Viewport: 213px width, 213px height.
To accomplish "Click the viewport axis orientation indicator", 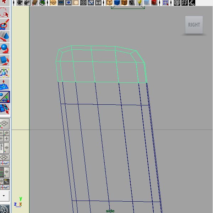I will click(x=18, y=202).
